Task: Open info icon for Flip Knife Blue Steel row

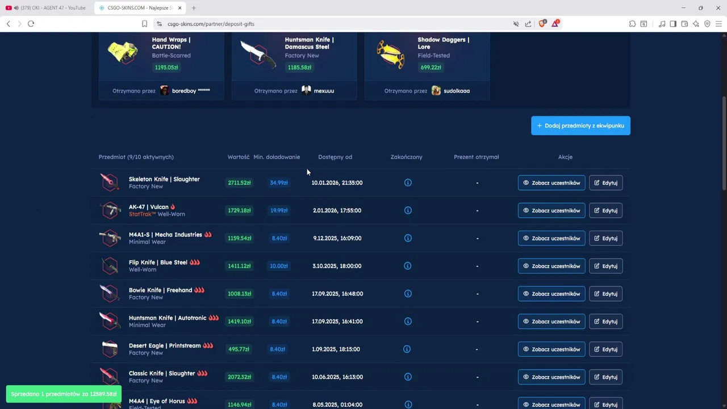Action: pyautogui.click(x=408, y=266)
